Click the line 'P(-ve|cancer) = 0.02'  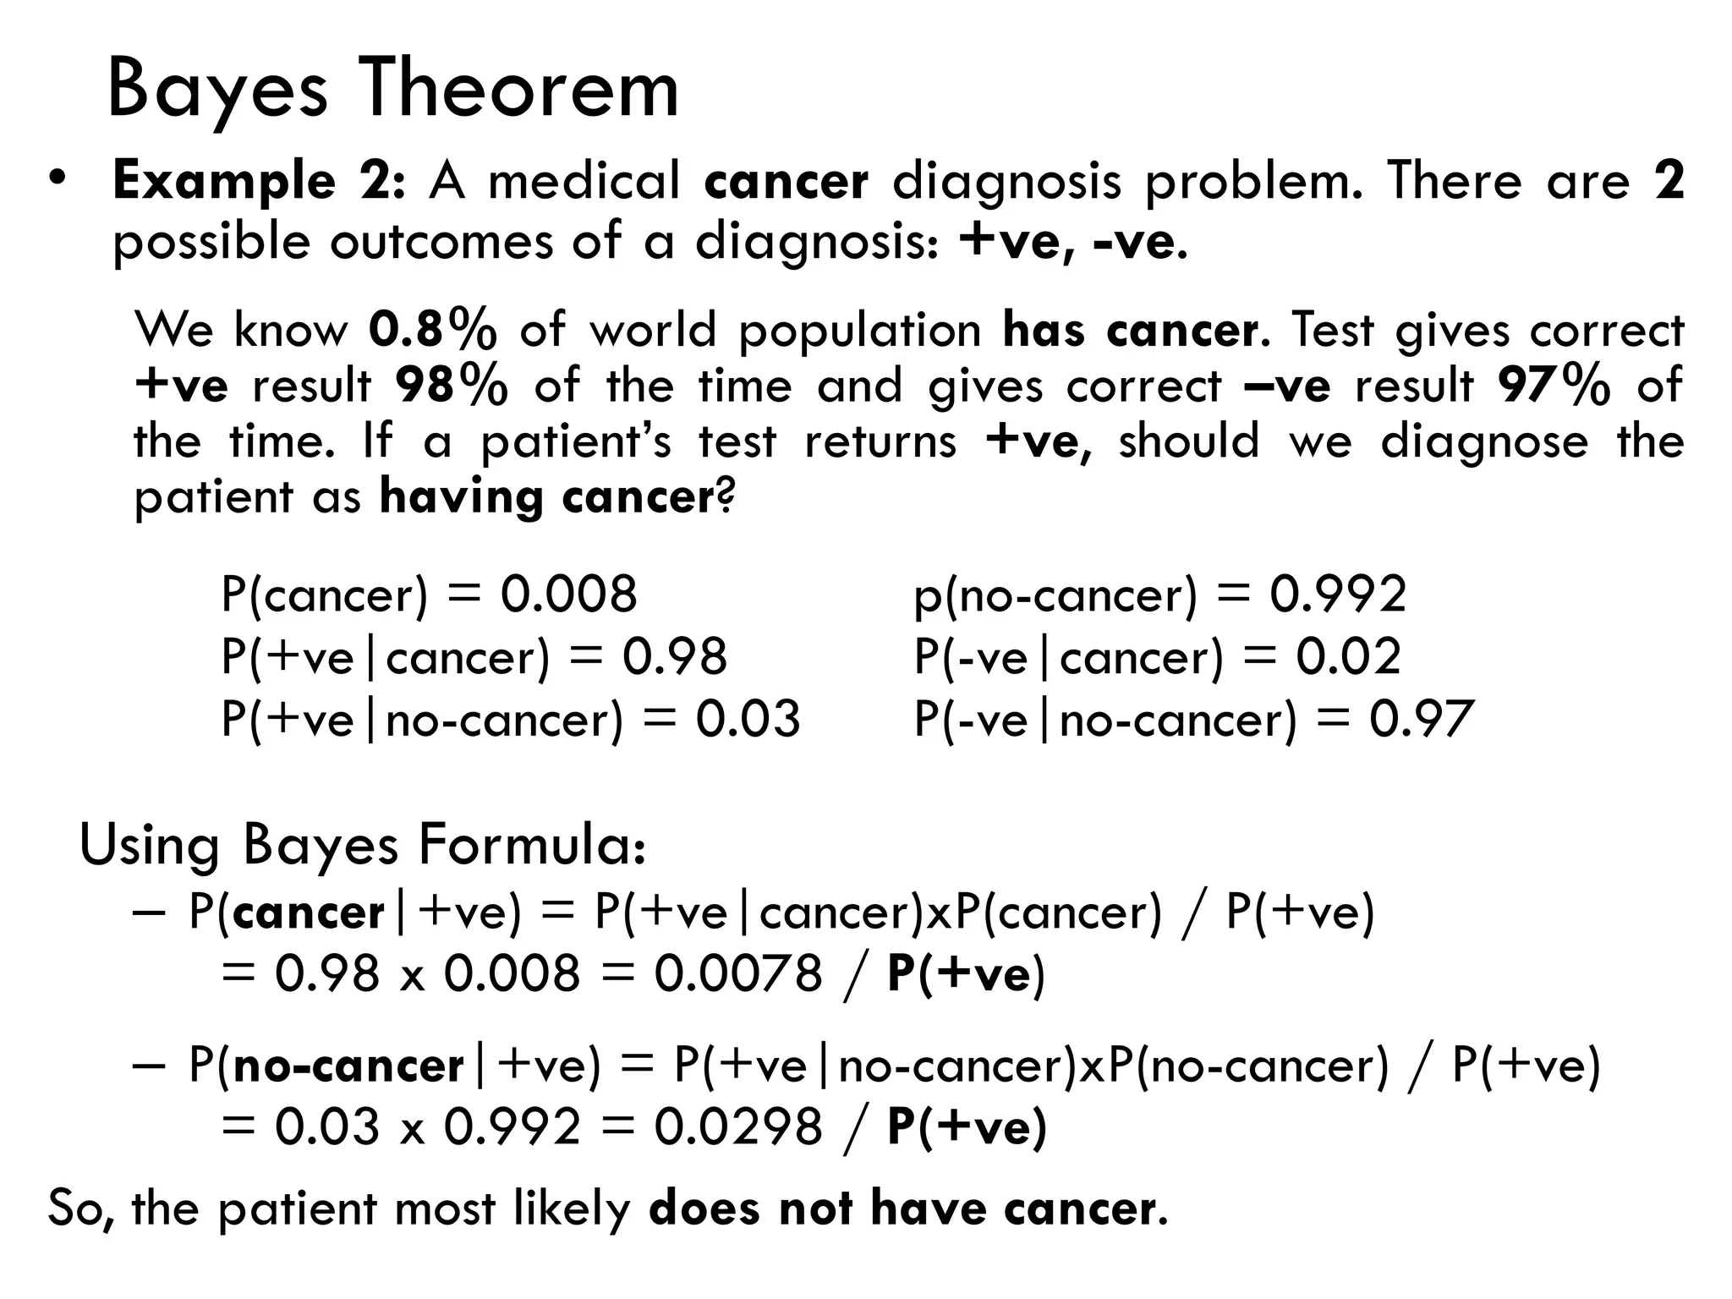pyautogui.click(x=1157, y=656)
